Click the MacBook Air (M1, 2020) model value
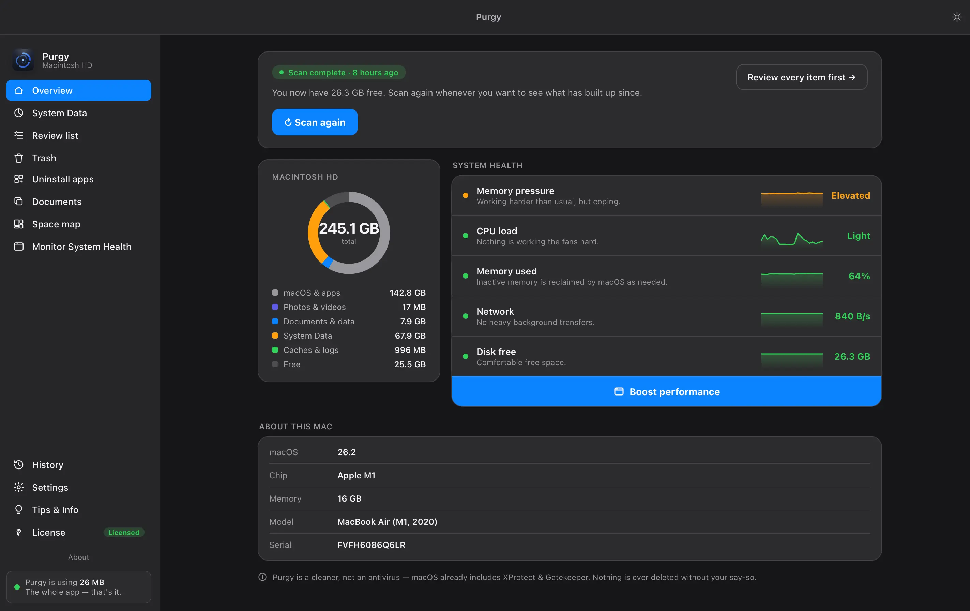 click(x=387, y=522)
